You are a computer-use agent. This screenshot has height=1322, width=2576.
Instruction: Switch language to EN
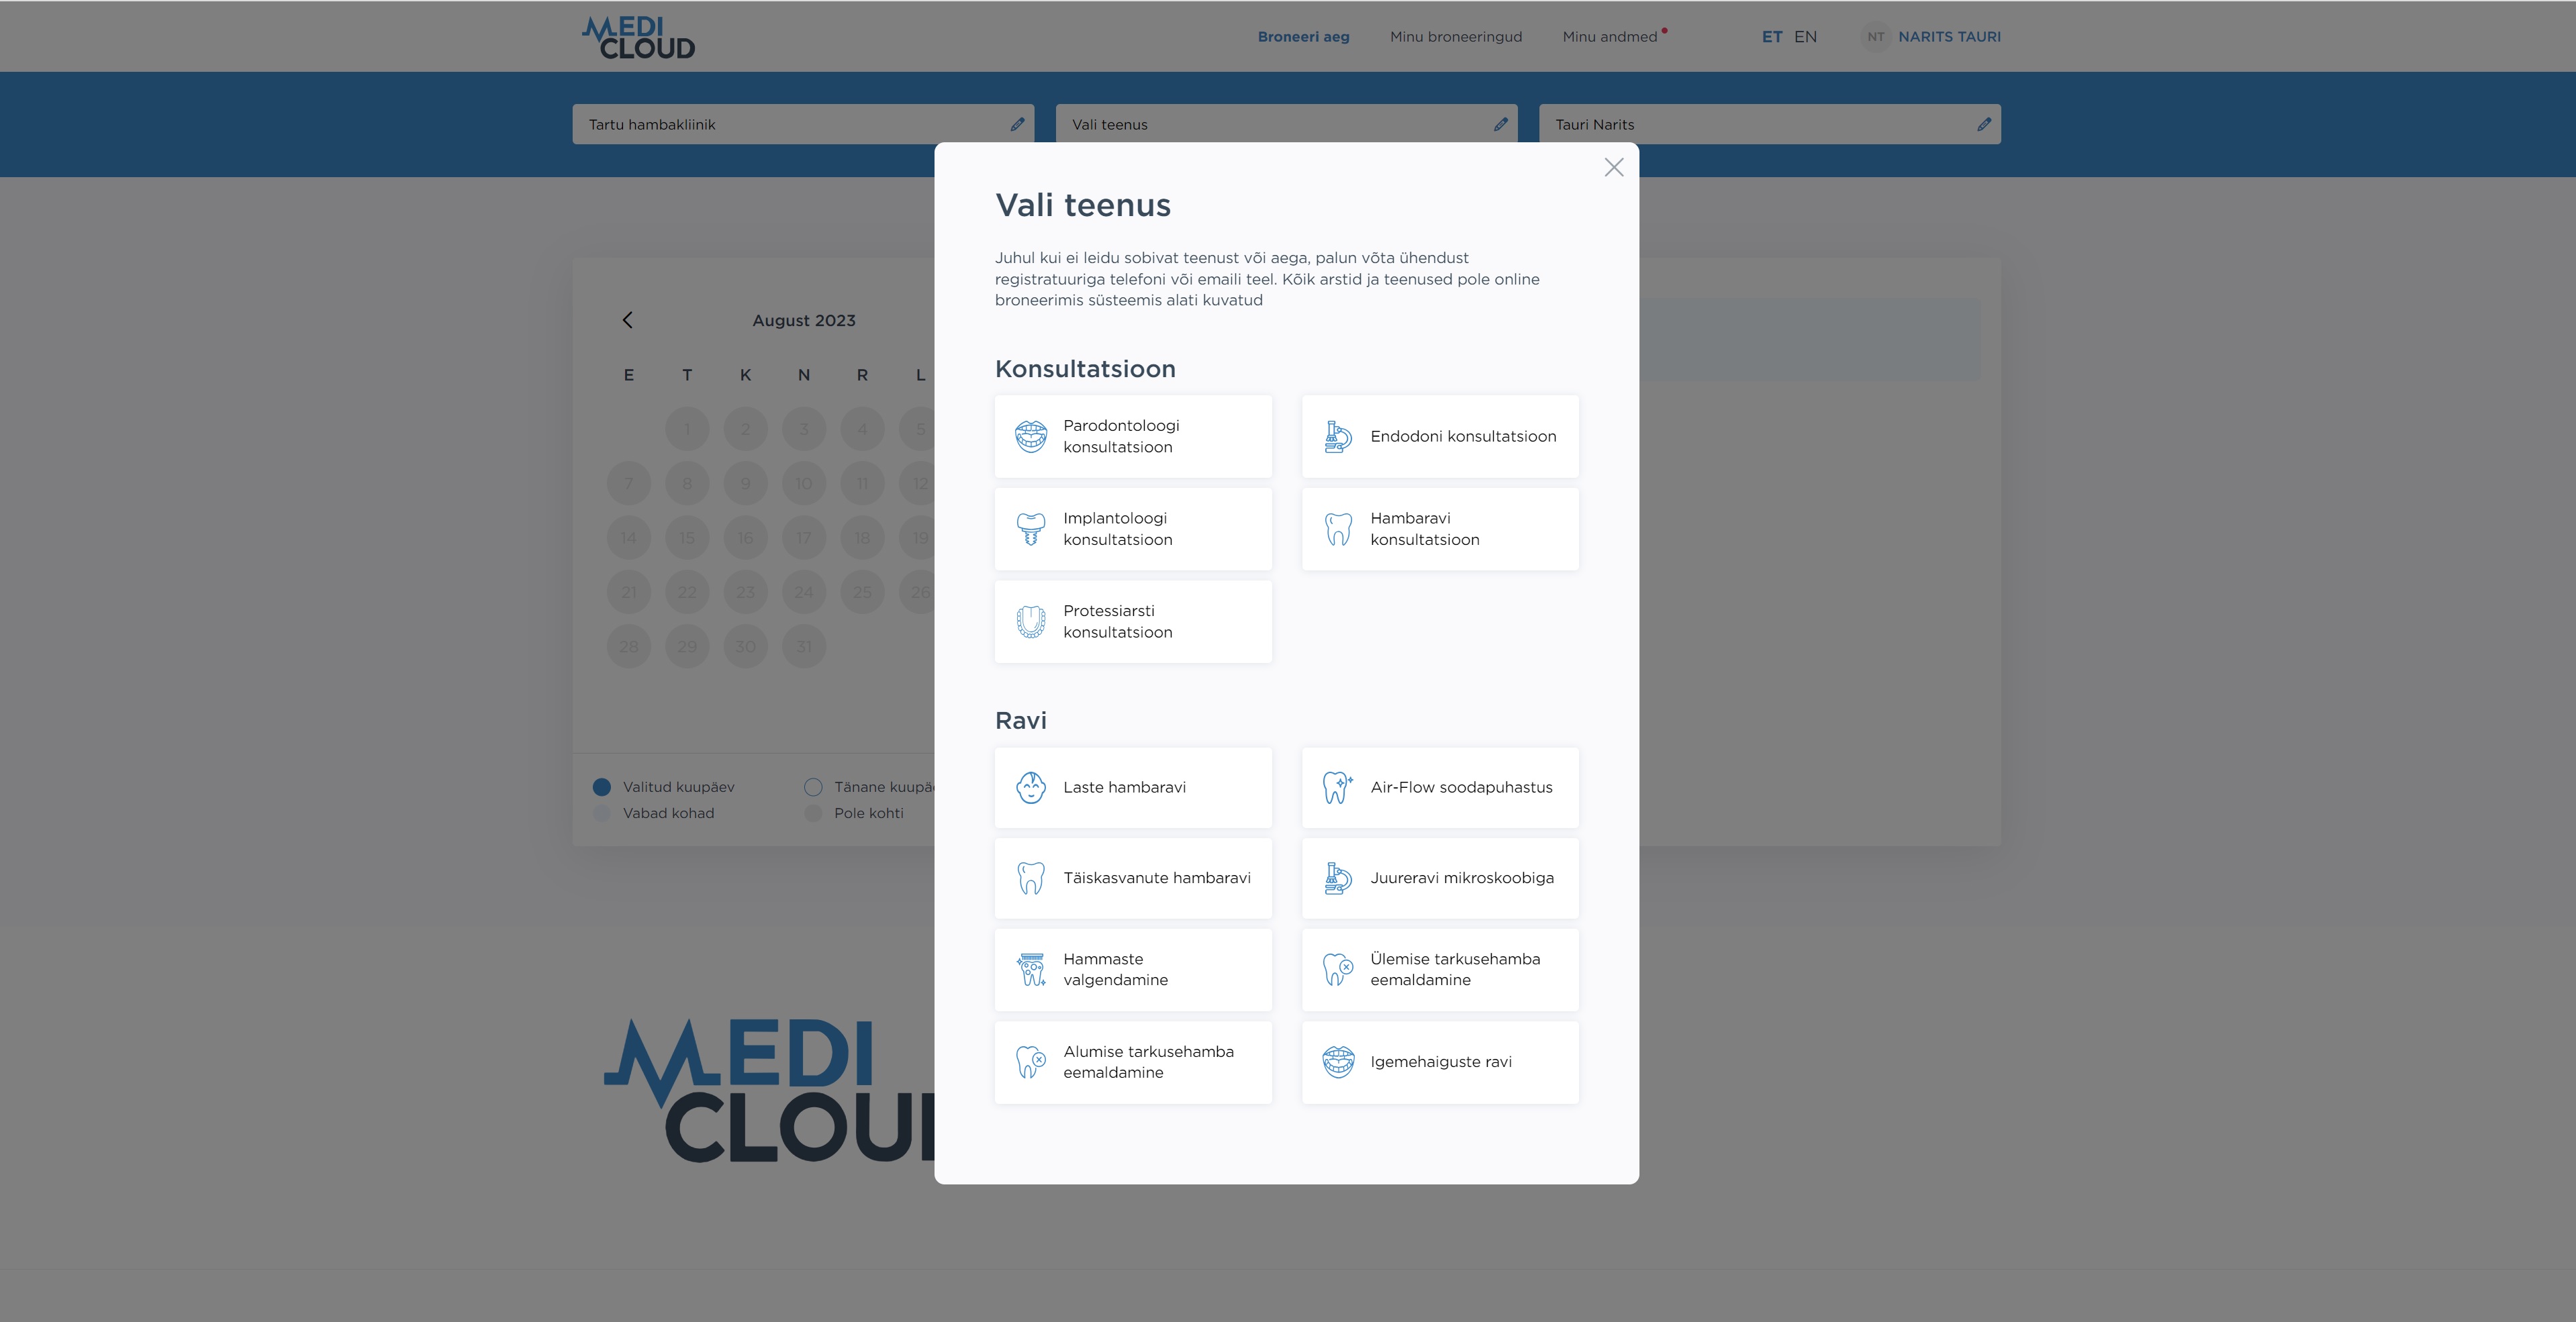tap(1805, 37)
